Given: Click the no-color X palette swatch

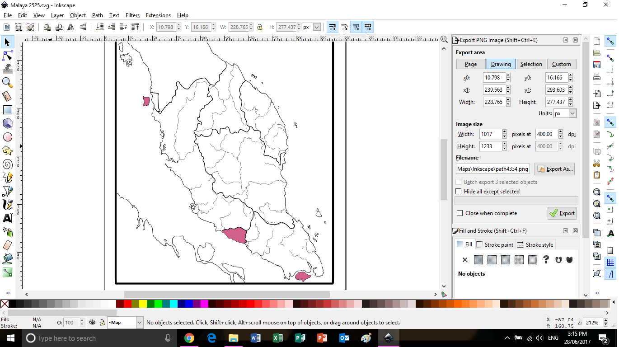Looking at the screenshot, I should 5,304.
